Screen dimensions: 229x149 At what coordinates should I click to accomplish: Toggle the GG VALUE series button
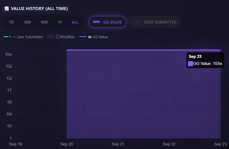pos(107,22)
